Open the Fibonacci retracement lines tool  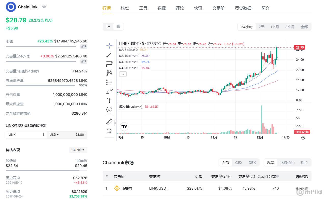click(x=109, y=64)
